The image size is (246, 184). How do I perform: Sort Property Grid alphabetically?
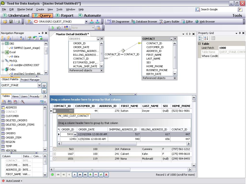click(206, 38)
